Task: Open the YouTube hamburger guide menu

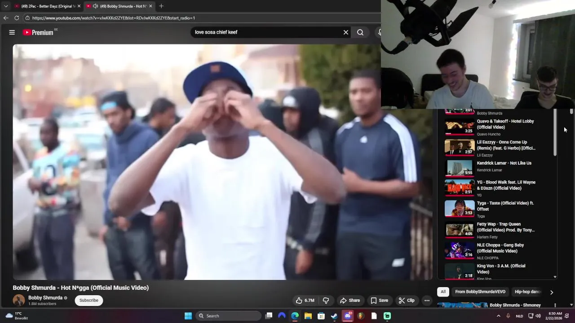Action: click(12, 32)
